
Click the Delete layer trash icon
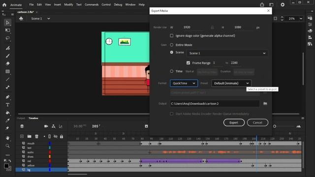(36, 136)
